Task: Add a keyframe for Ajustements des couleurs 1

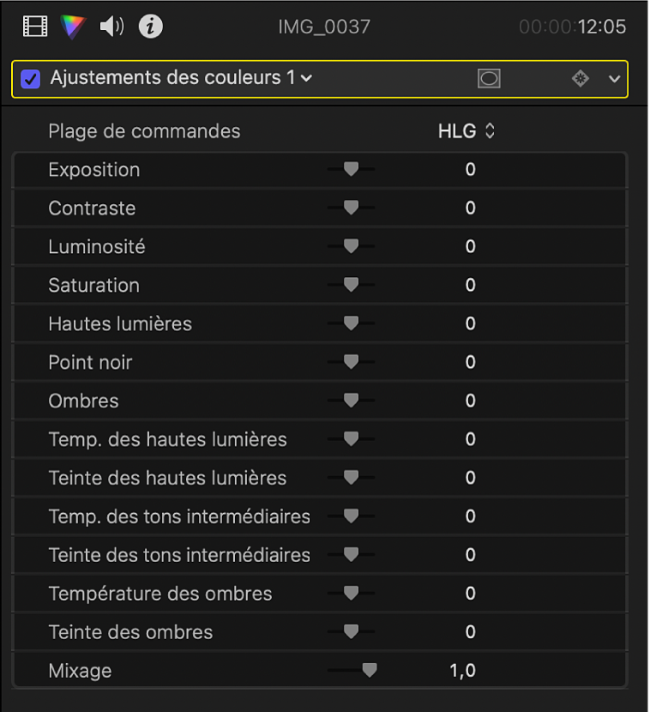Action: [580, 78]
